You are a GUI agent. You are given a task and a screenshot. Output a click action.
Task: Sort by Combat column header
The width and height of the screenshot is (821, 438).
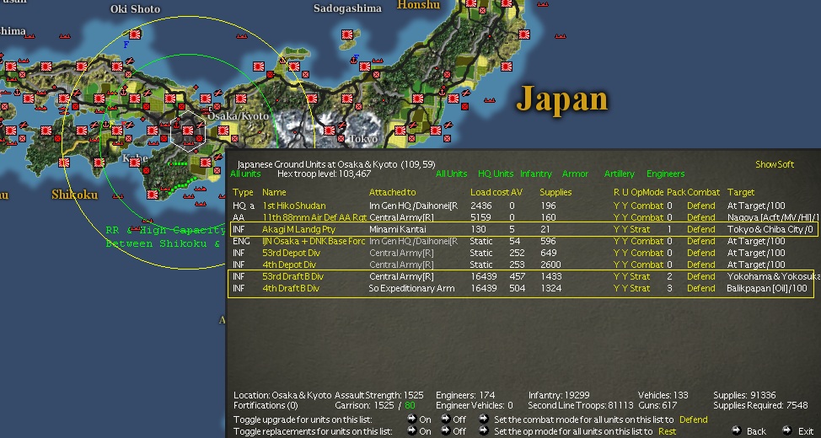point(704,193)
